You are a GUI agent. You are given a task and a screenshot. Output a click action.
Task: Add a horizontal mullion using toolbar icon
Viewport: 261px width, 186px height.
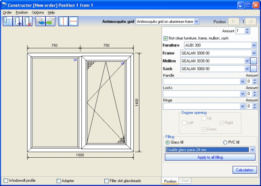point(73,21)
